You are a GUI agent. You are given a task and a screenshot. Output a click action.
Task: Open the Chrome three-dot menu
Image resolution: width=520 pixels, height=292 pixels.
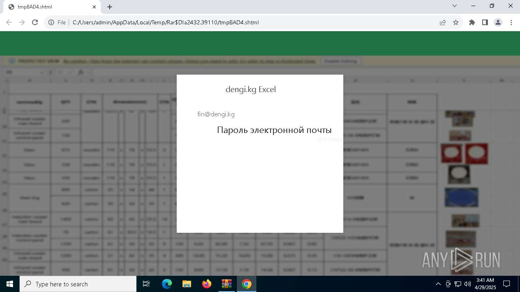tap(511, 22)
